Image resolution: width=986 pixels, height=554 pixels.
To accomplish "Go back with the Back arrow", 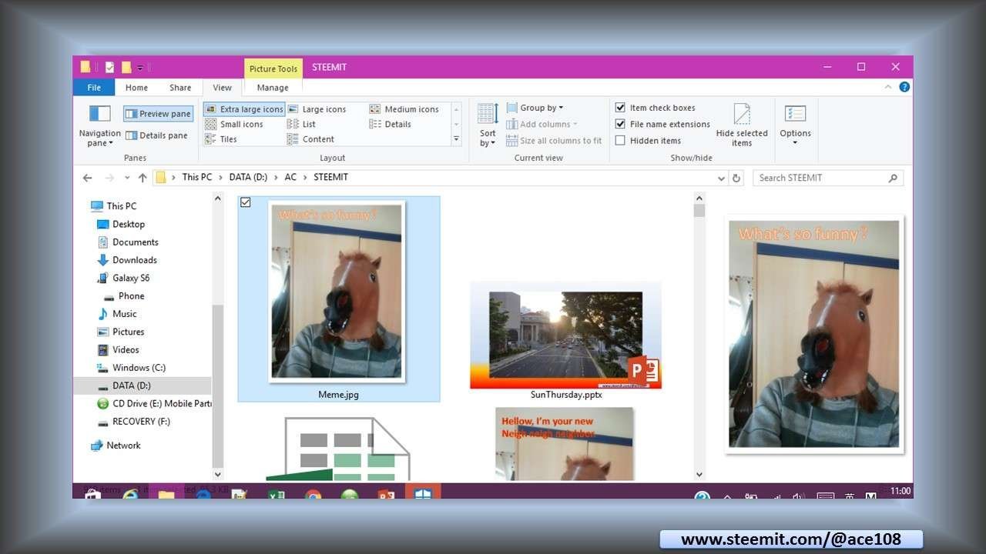I will tap(88, 178).
